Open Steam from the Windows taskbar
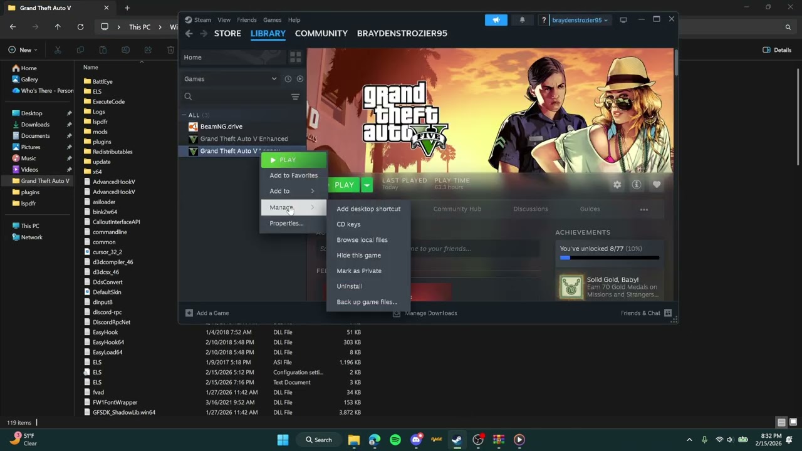This screenshot has height=451, width=802. [457, 440]
